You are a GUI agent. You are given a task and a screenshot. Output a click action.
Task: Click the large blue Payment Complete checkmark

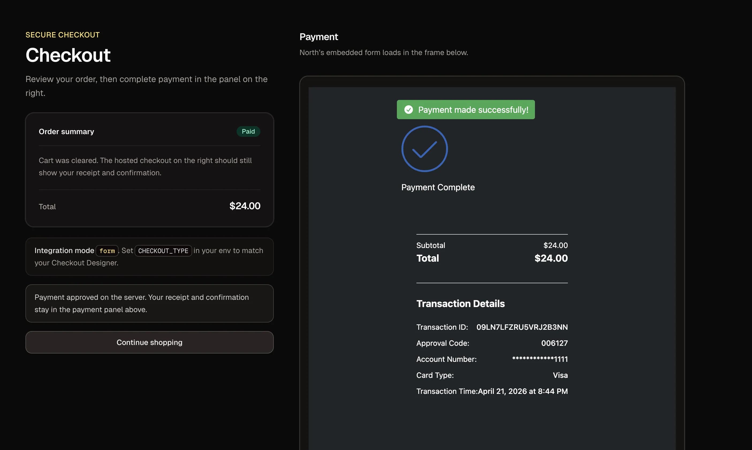tap(424, 149)
